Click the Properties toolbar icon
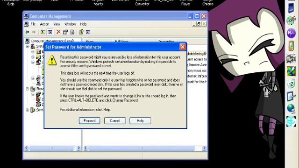 (65, 32)
